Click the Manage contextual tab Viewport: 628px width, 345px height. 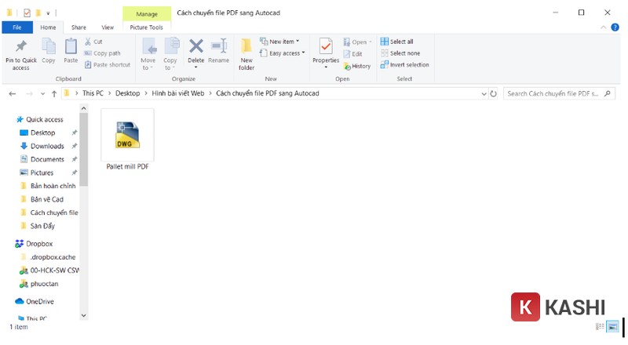tap(147, 14)
